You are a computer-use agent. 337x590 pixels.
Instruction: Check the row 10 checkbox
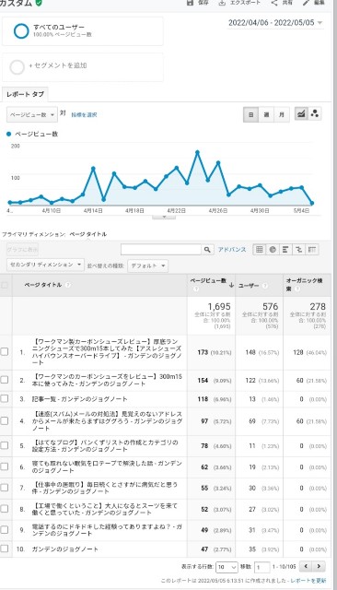pos(5,549)
